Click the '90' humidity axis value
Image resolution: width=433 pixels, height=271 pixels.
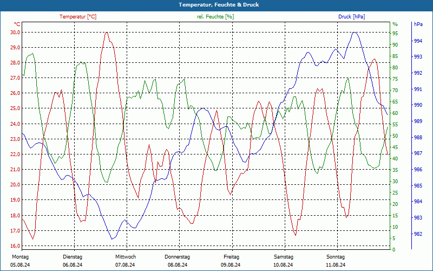point(395,45)
